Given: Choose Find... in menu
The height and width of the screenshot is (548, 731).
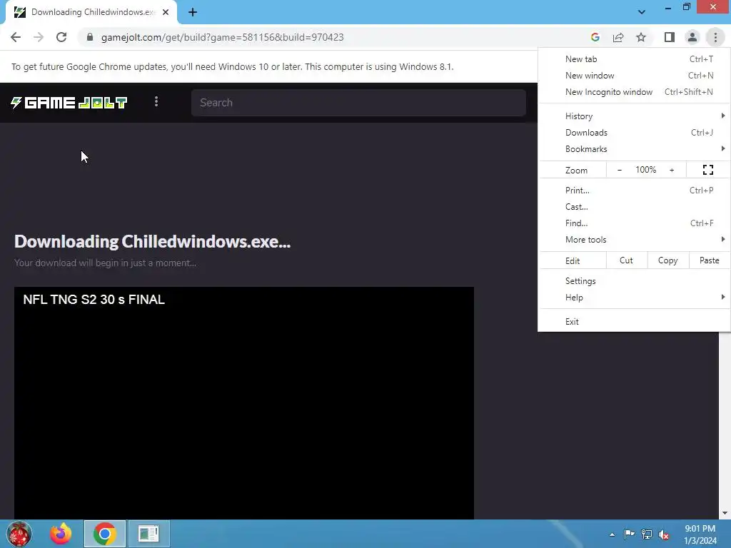Looking at the screenshot, I should point(634,223).
